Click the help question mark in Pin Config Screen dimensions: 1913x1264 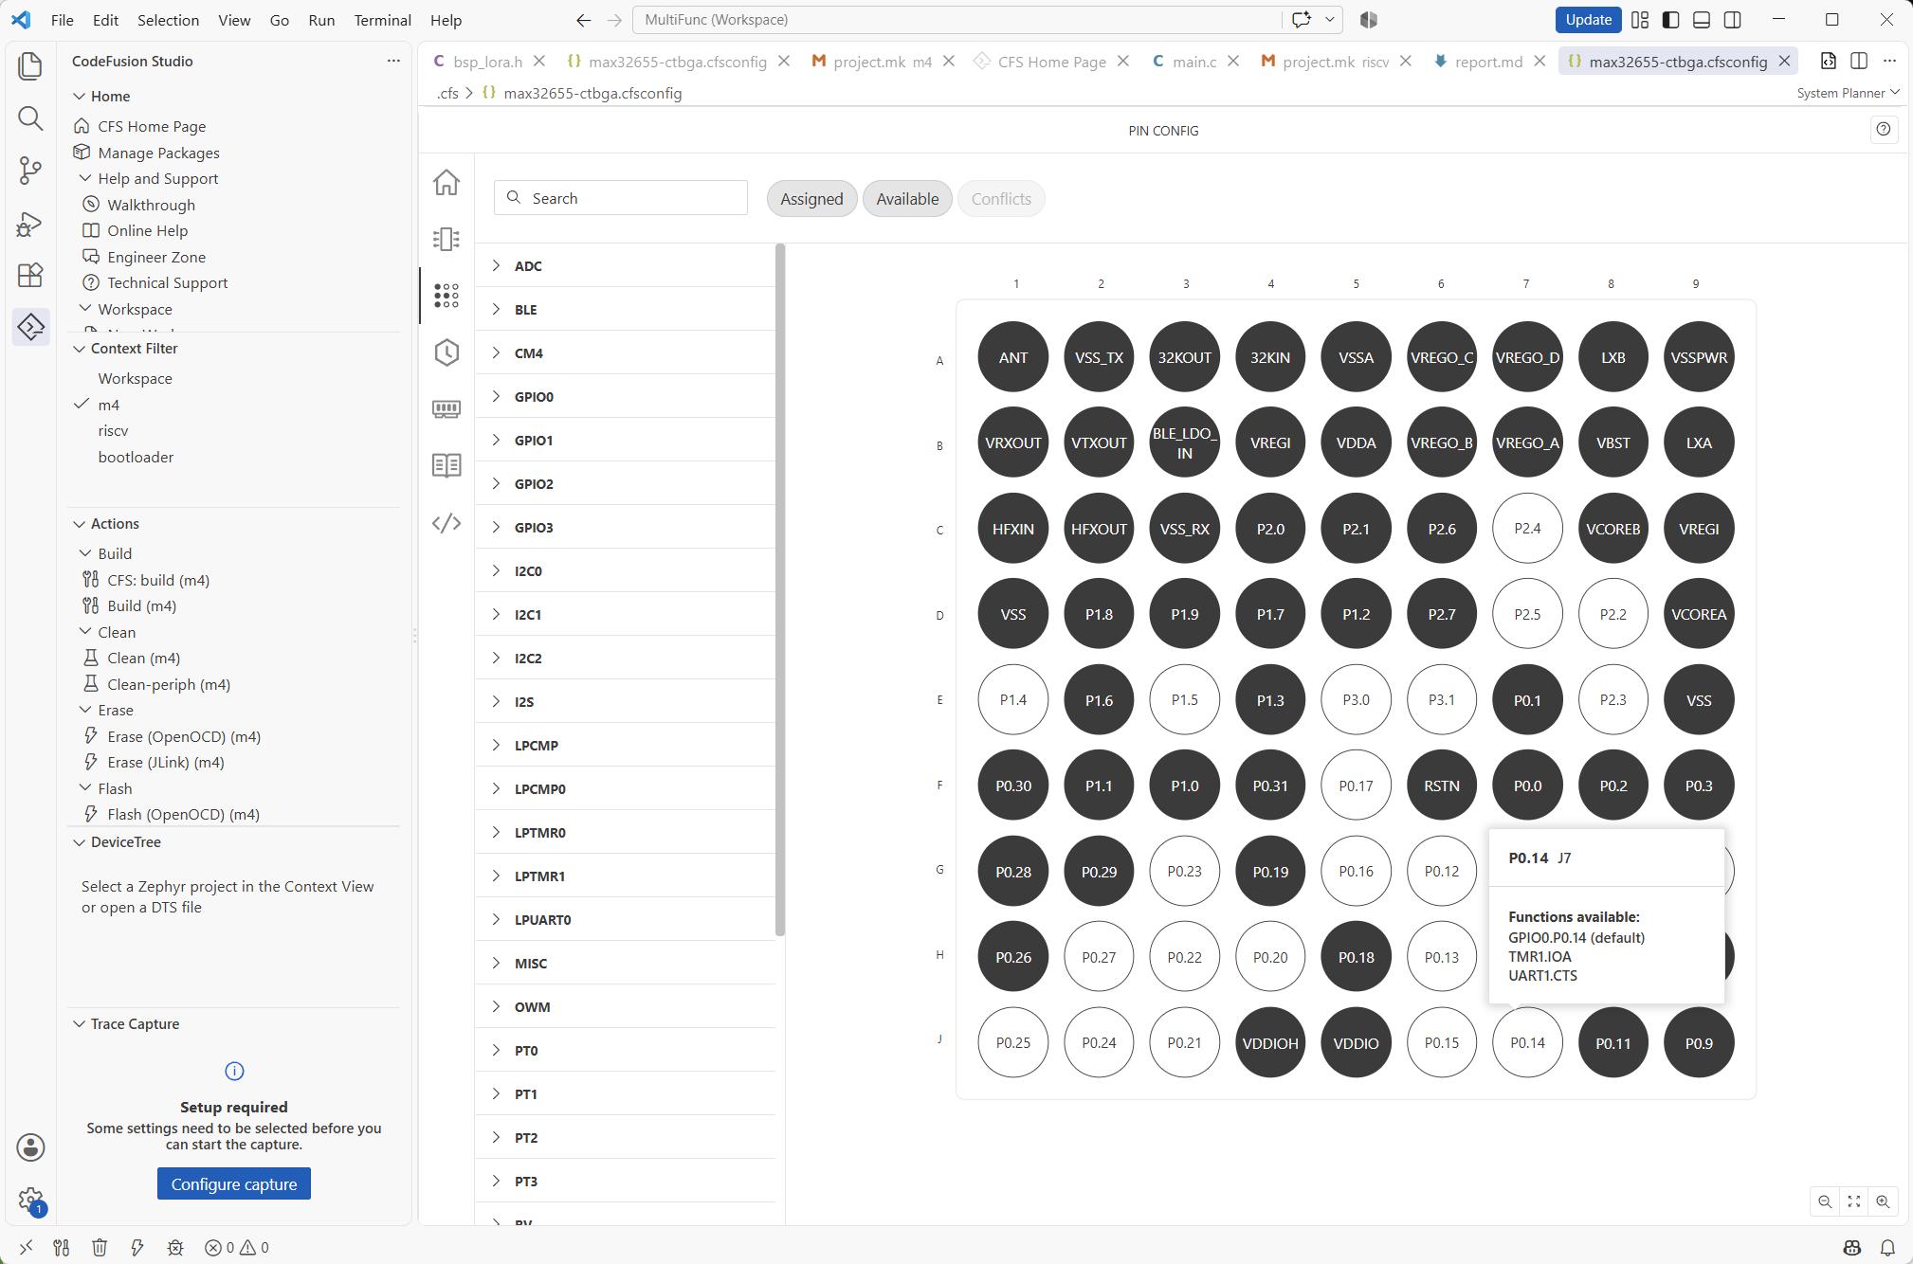pos(1884,130)
